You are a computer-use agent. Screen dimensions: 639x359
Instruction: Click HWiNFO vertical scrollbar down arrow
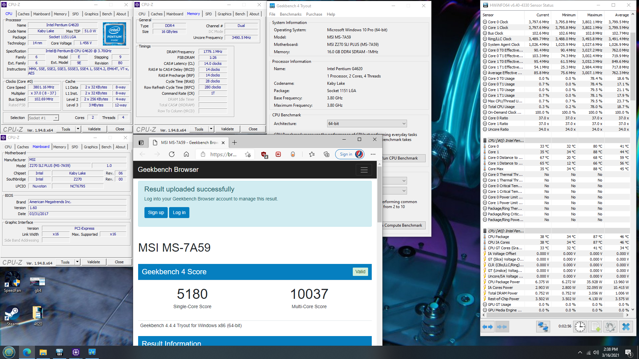[633, 310]
